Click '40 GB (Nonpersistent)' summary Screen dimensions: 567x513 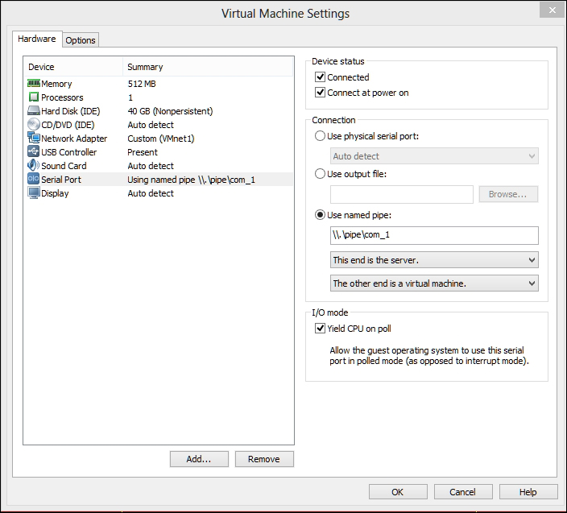(x=170, y=111)
